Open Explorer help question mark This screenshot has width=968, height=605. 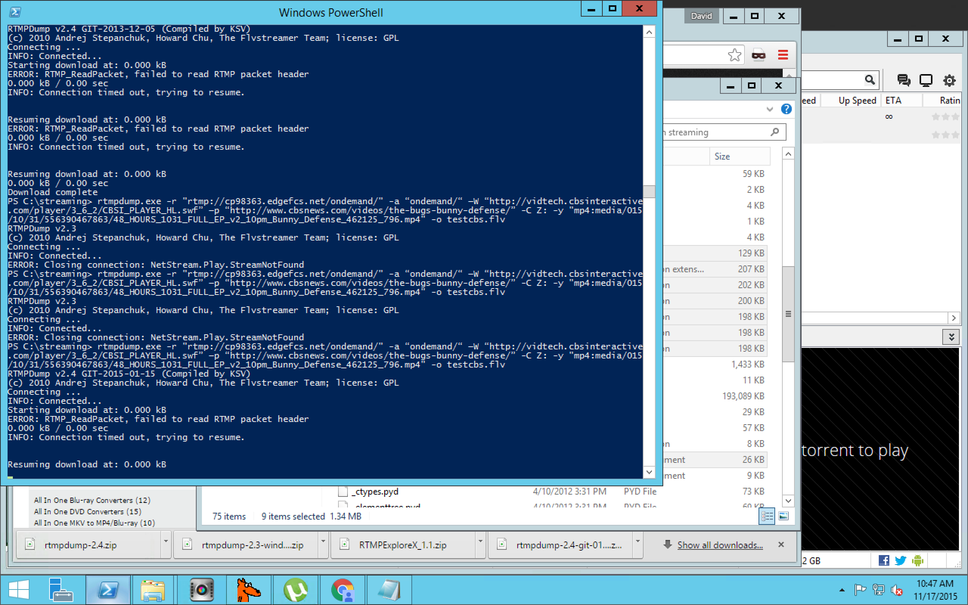(786, 109)
